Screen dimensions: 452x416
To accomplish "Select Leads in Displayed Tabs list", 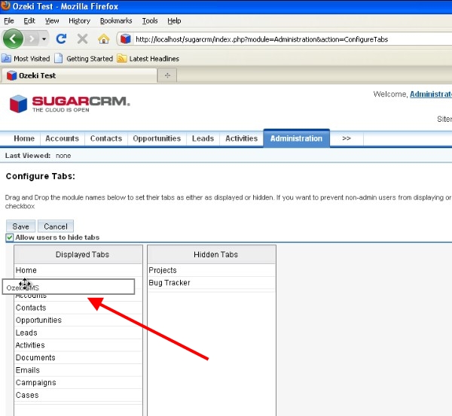I will click(78, 332).
